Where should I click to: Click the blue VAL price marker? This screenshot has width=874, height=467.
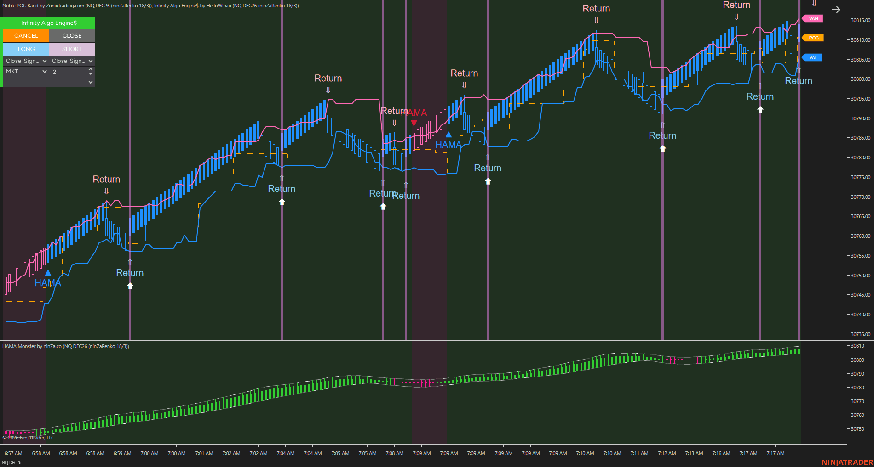pyautogui.click(x=813, y=58)
